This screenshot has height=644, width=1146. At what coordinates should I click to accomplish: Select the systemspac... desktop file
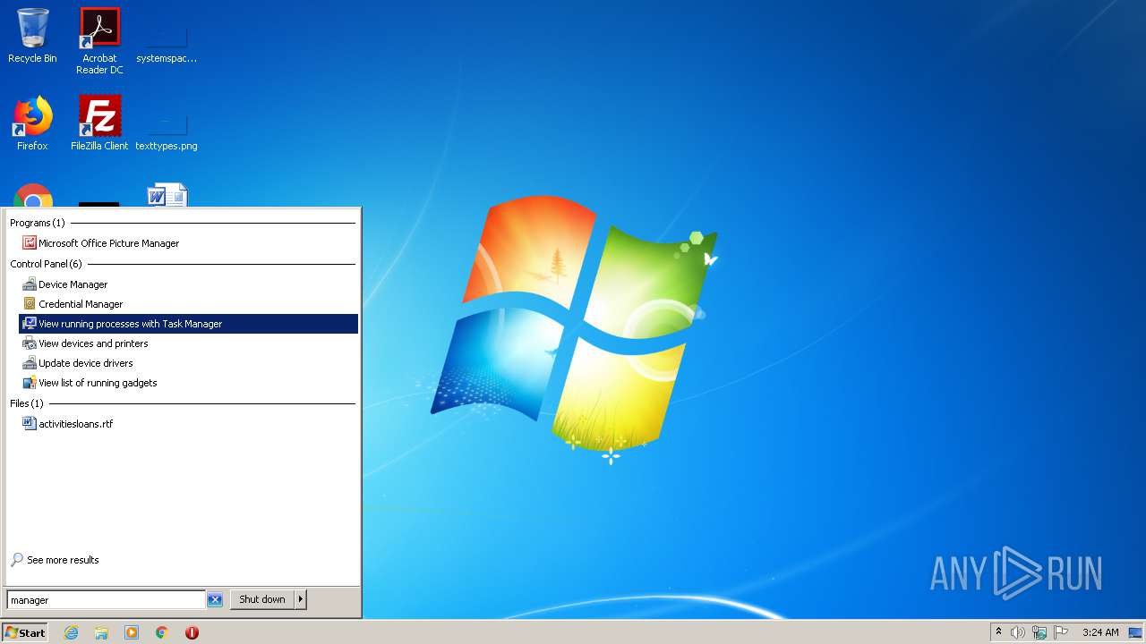tap(167, 41)
